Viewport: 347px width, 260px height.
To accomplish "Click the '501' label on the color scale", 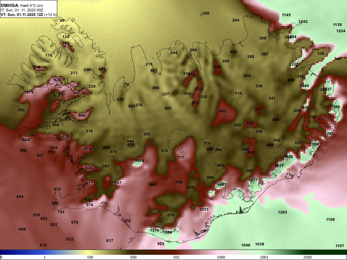I will point(177,257).
